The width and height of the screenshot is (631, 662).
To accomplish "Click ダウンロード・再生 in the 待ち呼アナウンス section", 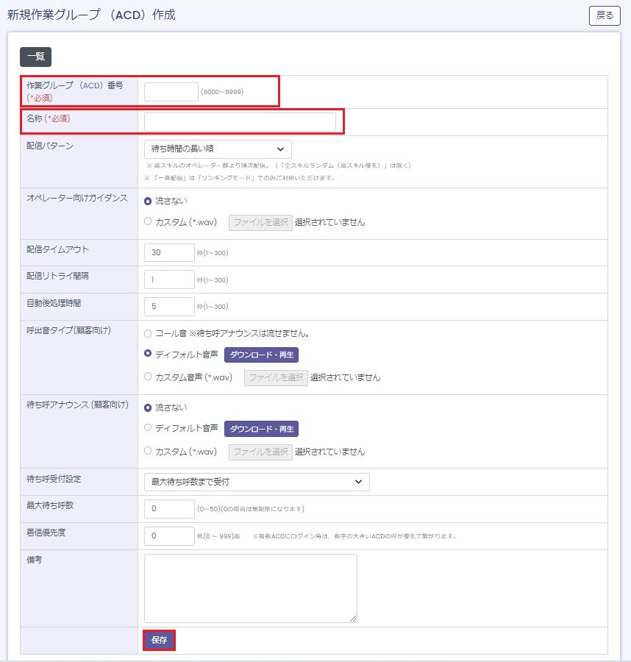I will pos(261,429).
